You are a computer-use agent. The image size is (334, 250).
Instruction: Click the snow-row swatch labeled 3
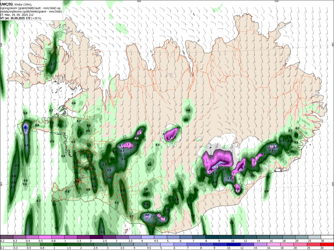[x=122, y=237]
